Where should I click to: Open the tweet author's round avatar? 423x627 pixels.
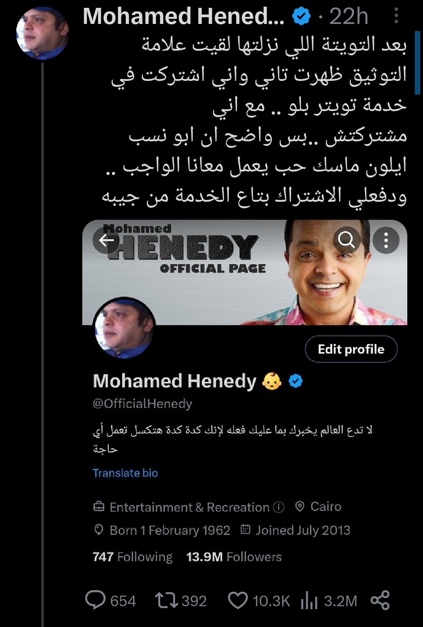pos(42,33)
